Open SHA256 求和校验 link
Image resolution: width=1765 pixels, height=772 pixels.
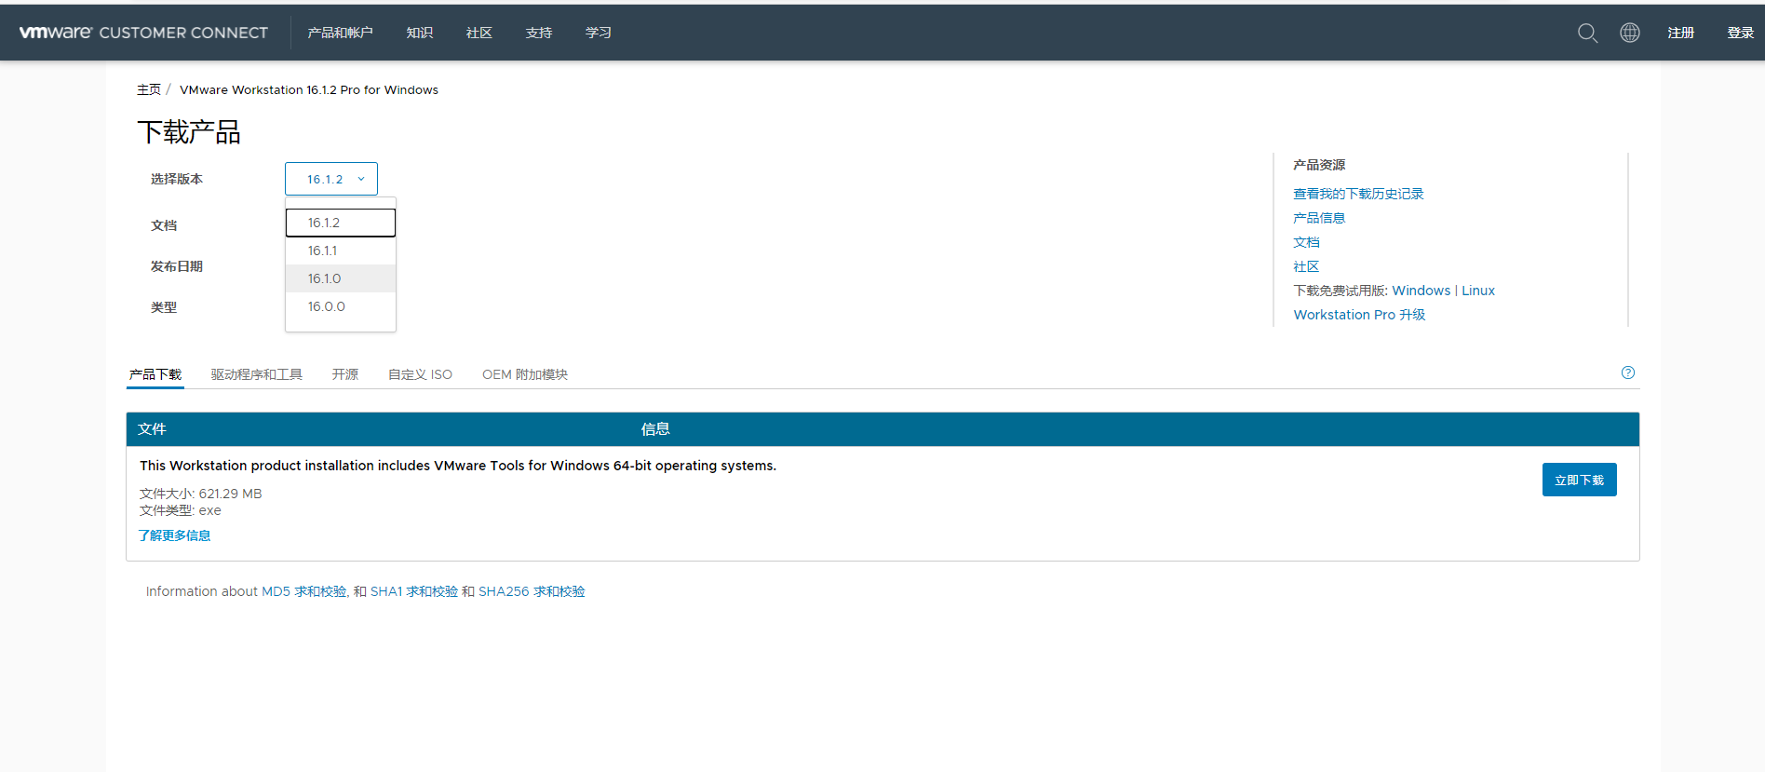point(532,591)
